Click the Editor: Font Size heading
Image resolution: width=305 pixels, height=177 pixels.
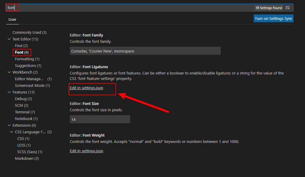[x=84, y=103]
